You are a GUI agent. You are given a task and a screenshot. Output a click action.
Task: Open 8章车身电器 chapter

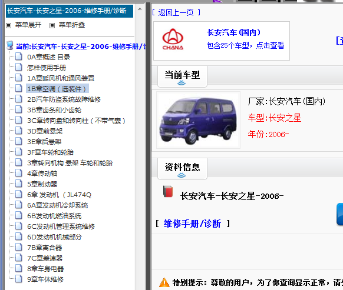(45, 269)
